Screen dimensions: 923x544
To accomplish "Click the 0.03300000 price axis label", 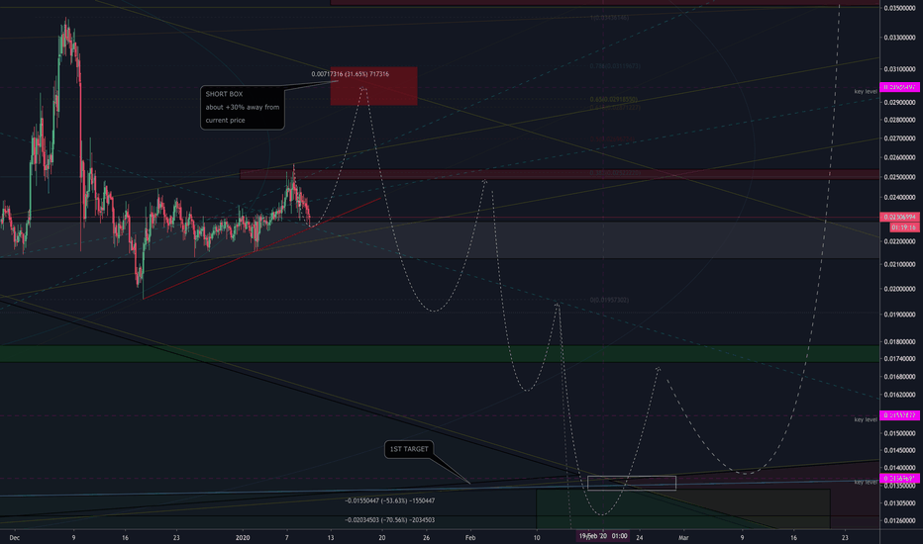I will 899,38.
